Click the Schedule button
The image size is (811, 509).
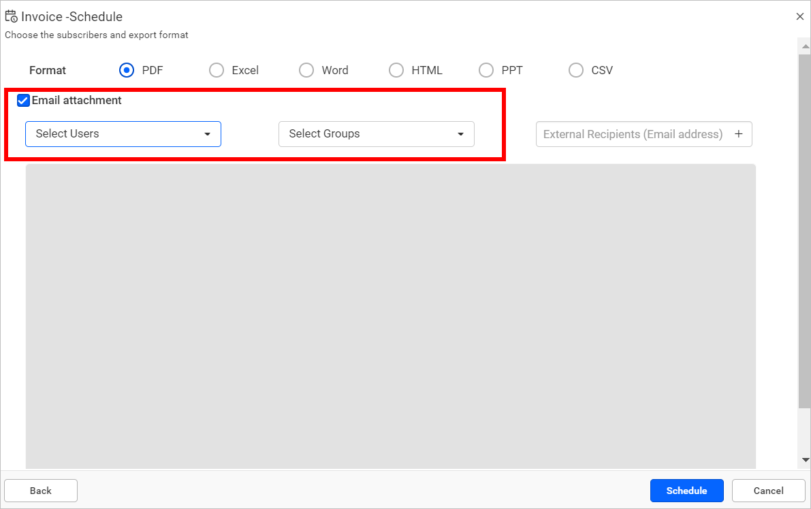(x=686, y=491)
